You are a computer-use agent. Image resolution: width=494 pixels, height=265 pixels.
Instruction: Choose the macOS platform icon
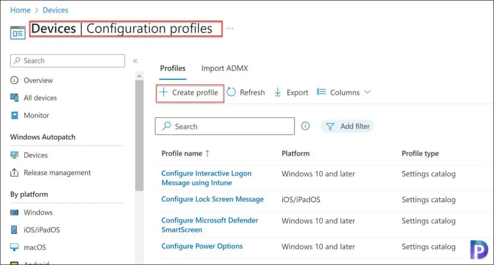coord(14,247)
